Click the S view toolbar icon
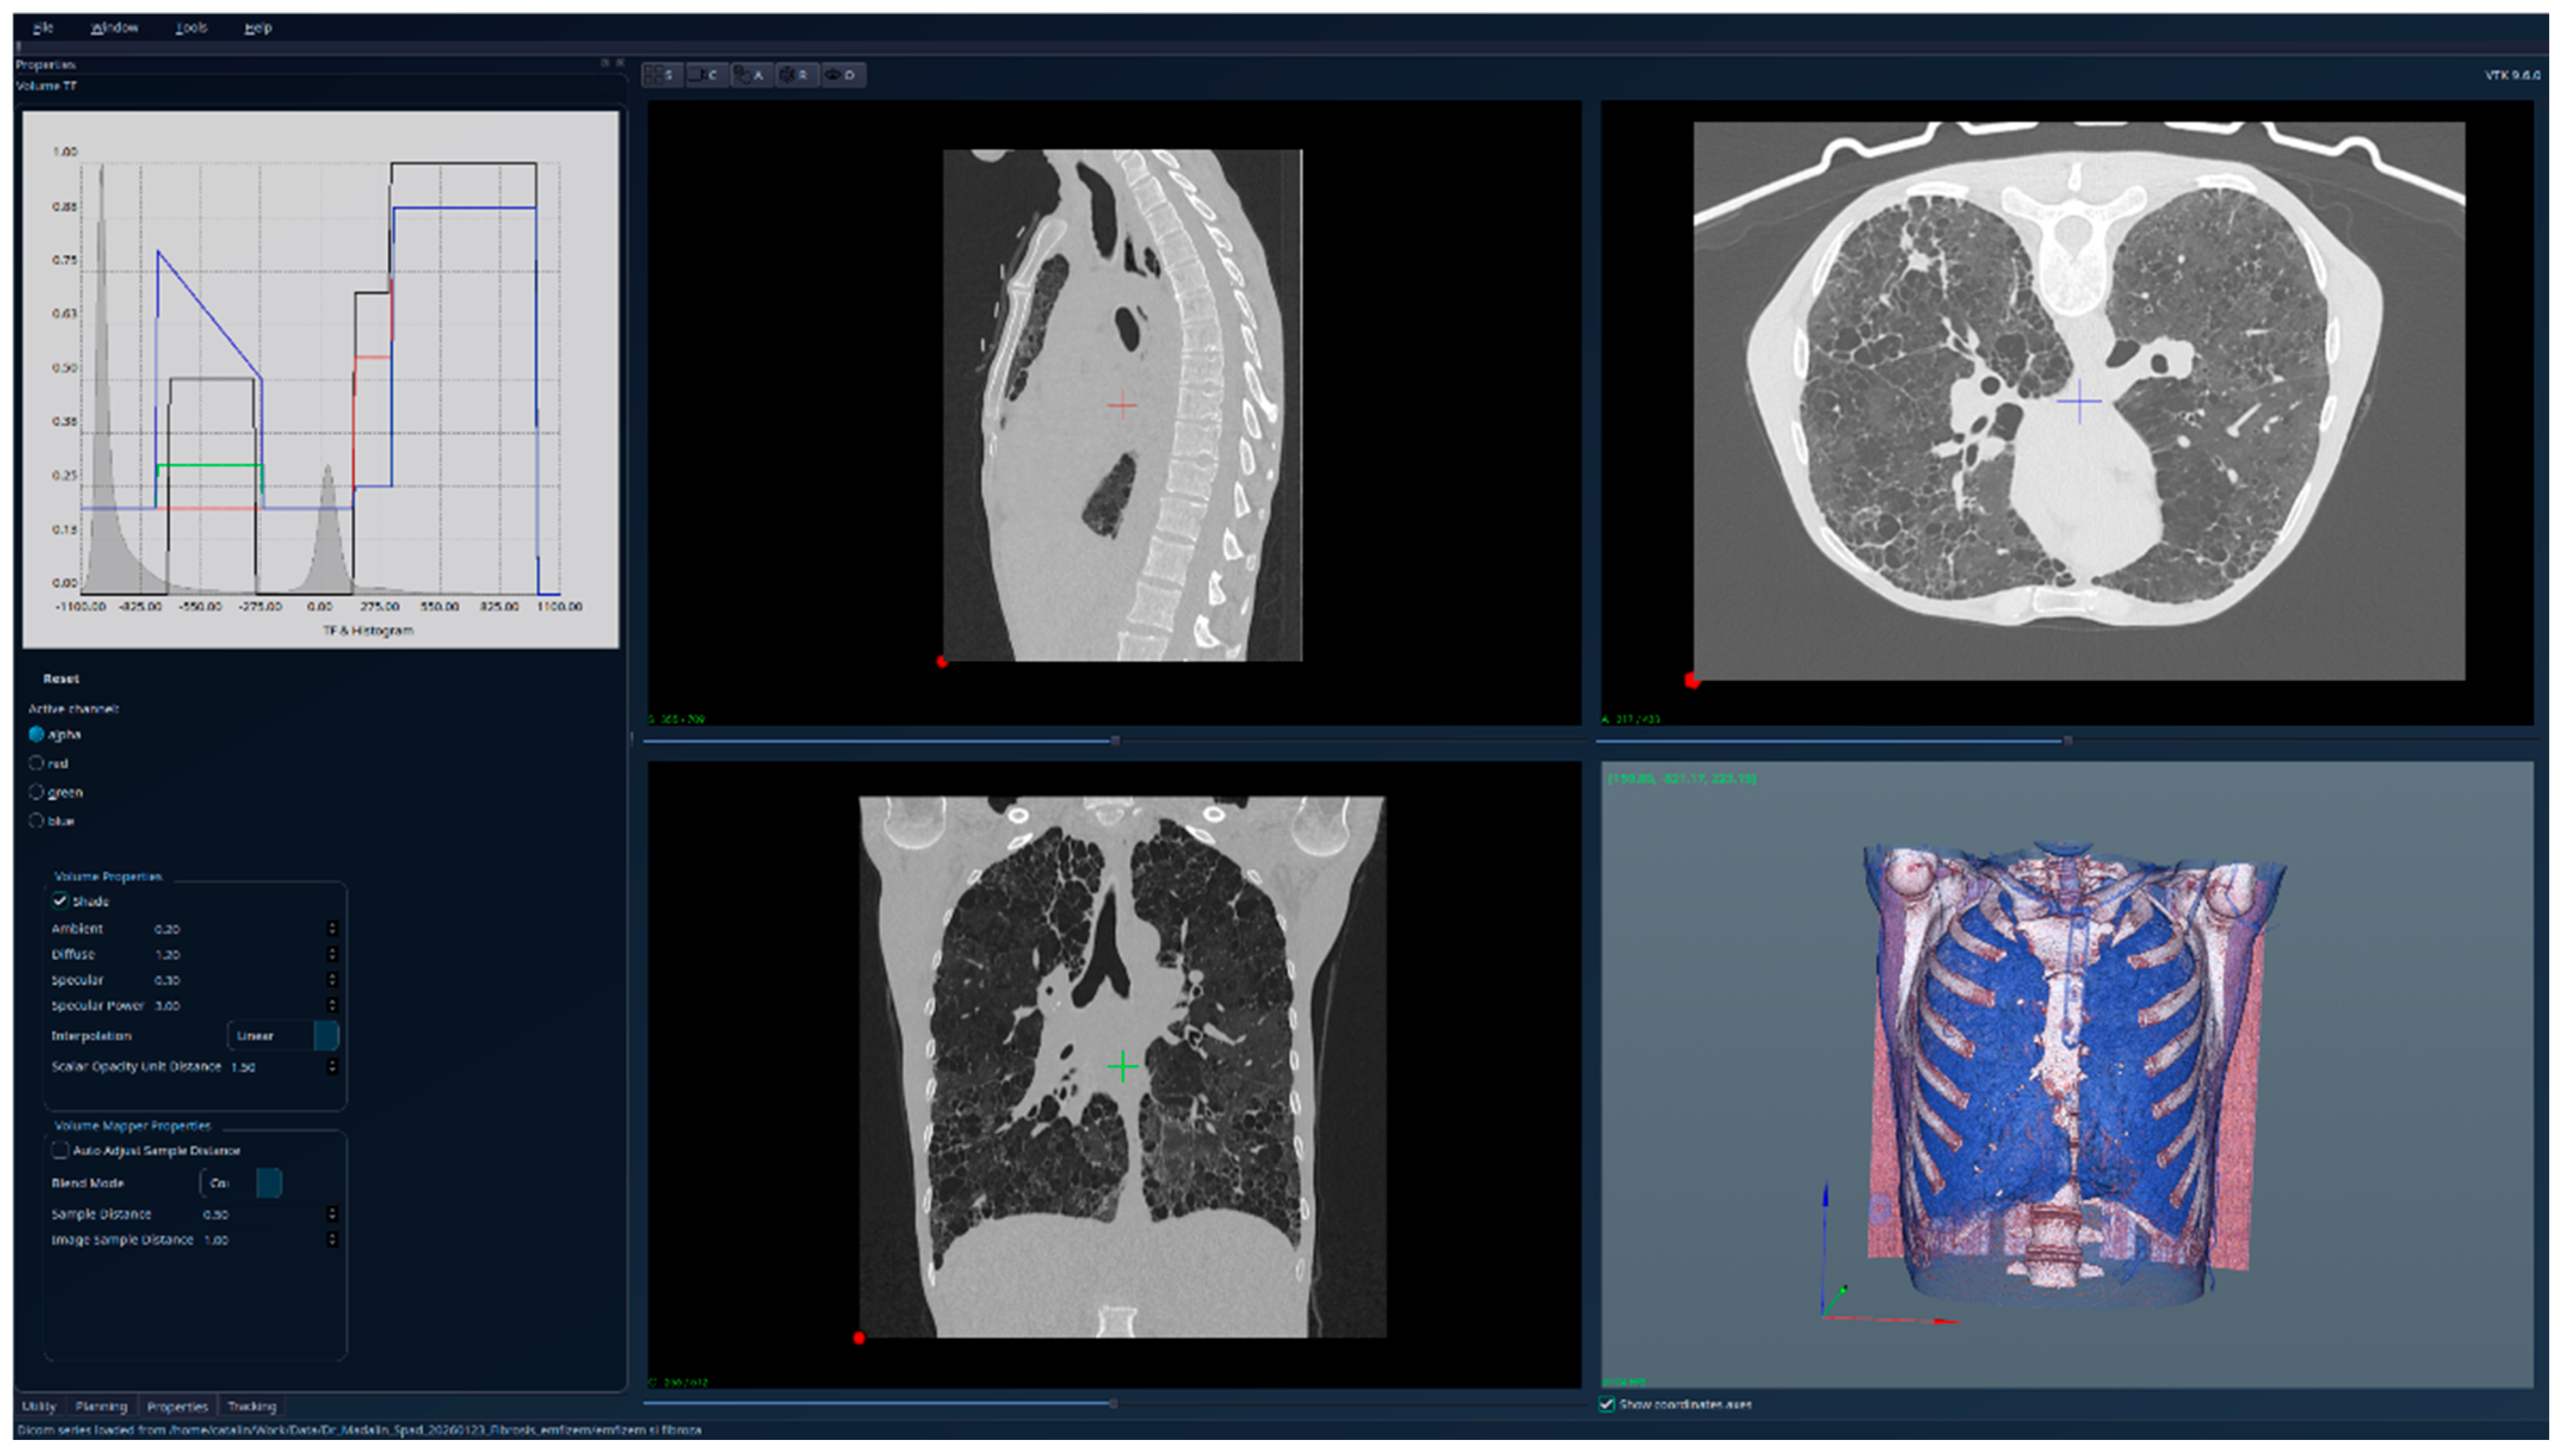The image size is (2560, 1456). click(661, 75)
